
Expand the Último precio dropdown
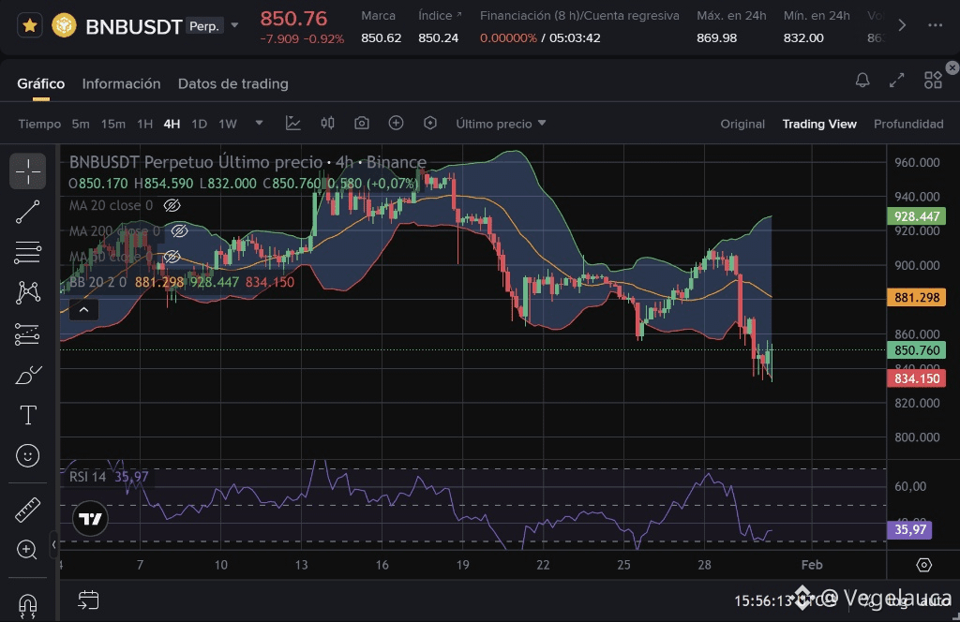point(502,124)
